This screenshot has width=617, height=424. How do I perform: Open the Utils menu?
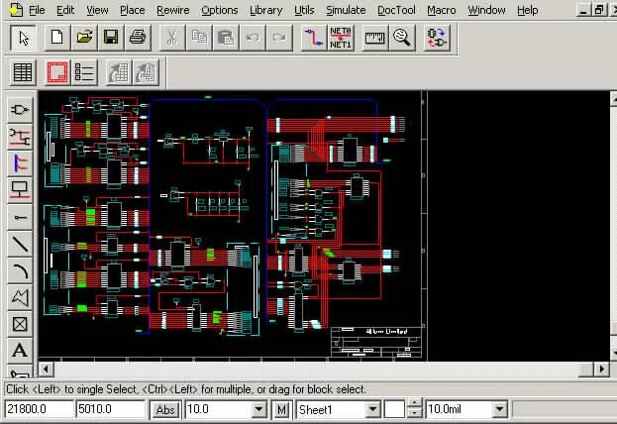click(x=304, y=10)
